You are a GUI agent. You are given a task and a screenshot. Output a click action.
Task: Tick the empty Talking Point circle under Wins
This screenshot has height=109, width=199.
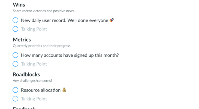[x=16, y=29]
